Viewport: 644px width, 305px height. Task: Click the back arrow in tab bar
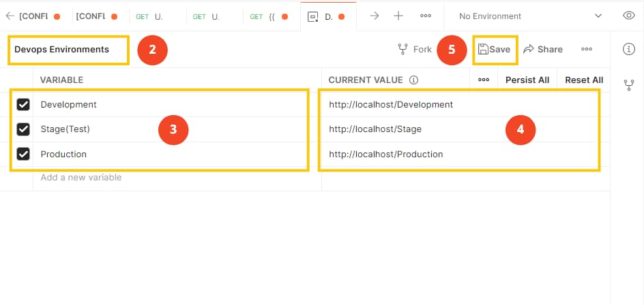point(10,16)
